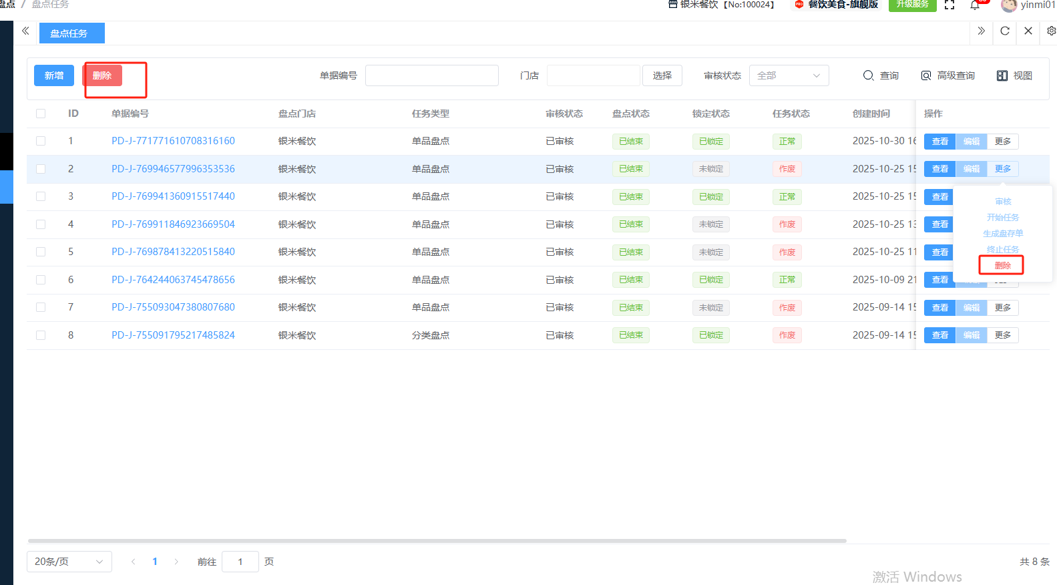1057x585 pixels.
Task: Open 更多 dropdown for row 1
Action: [1002, 142]
